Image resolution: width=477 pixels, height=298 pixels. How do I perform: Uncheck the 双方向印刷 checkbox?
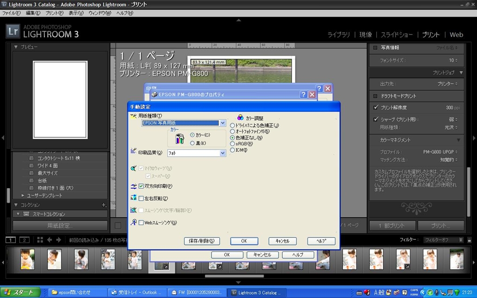141,186
